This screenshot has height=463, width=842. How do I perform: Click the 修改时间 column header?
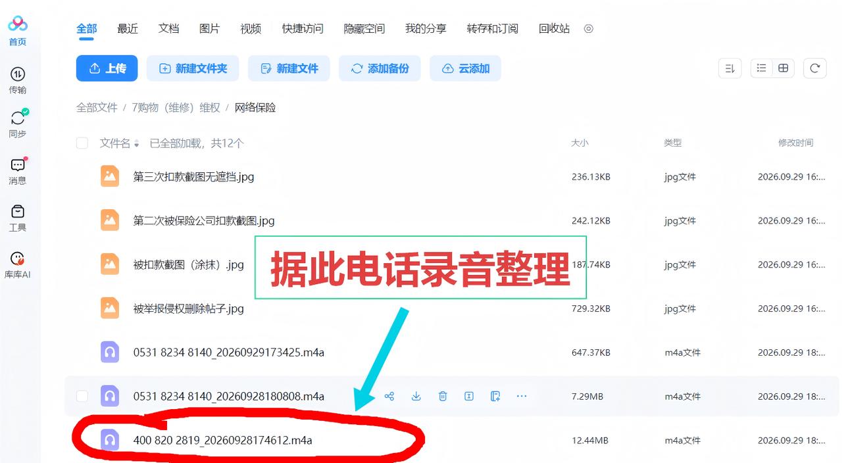pyautogui.click(x=795, y=143)
